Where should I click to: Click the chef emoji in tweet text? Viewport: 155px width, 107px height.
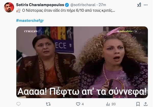click(x=19, y=10)
